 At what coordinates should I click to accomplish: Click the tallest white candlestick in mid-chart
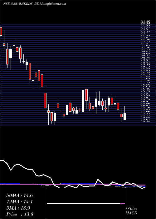(83, 101)
